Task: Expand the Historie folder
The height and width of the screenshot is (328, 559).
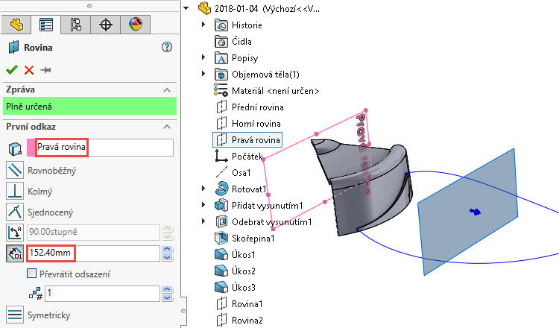Action: click(203, 25)
